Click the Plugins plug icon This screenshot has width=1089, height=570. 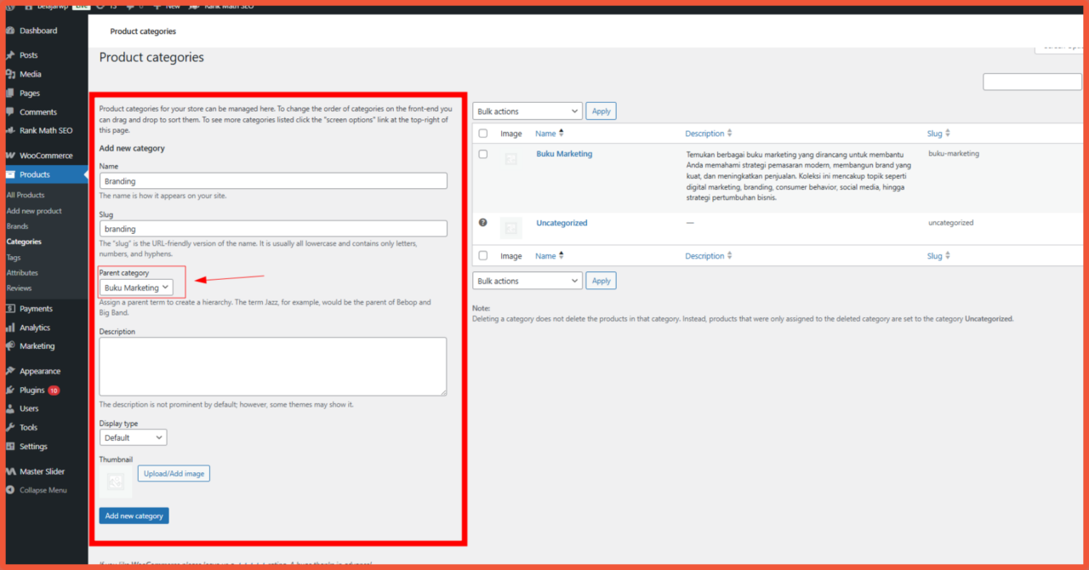tap(10, 390)
